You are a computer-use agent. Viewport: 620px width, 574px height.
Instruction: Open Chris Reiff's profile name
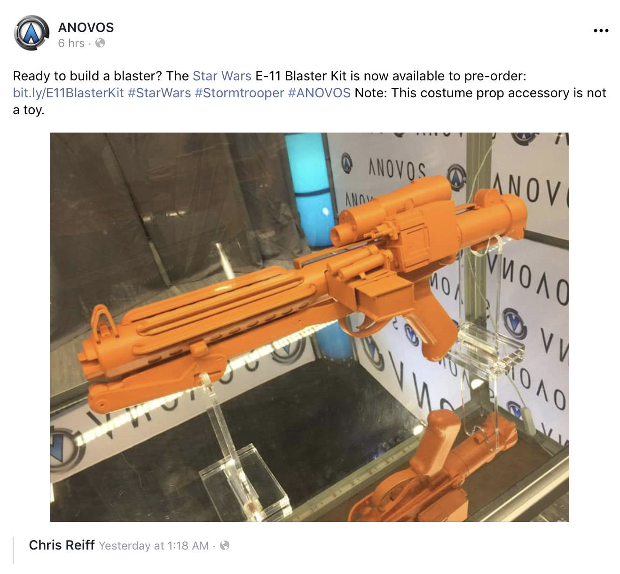click(x=62, y=545)
